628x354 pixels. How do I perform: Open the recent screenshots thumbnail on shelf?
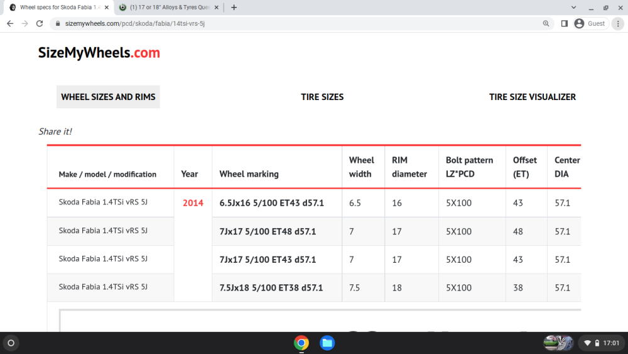[x=558, y=343]
